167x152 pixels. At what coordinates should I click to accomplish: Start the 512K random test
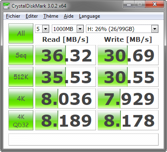click(21, 77)
